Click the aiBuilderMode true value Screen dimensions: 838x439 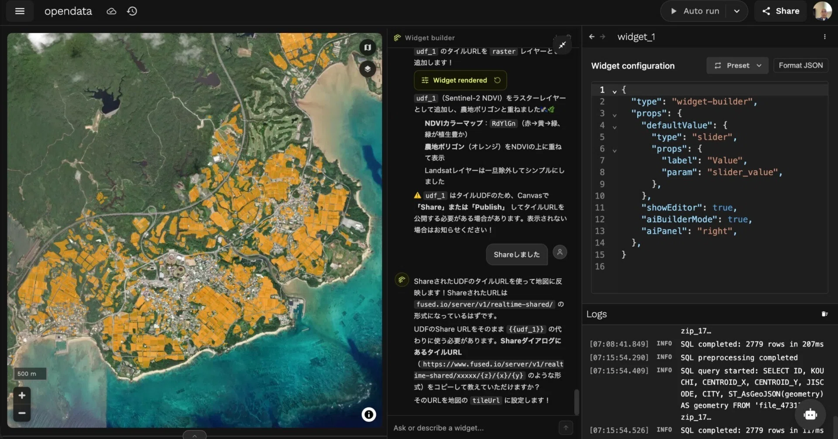point(738,220)
